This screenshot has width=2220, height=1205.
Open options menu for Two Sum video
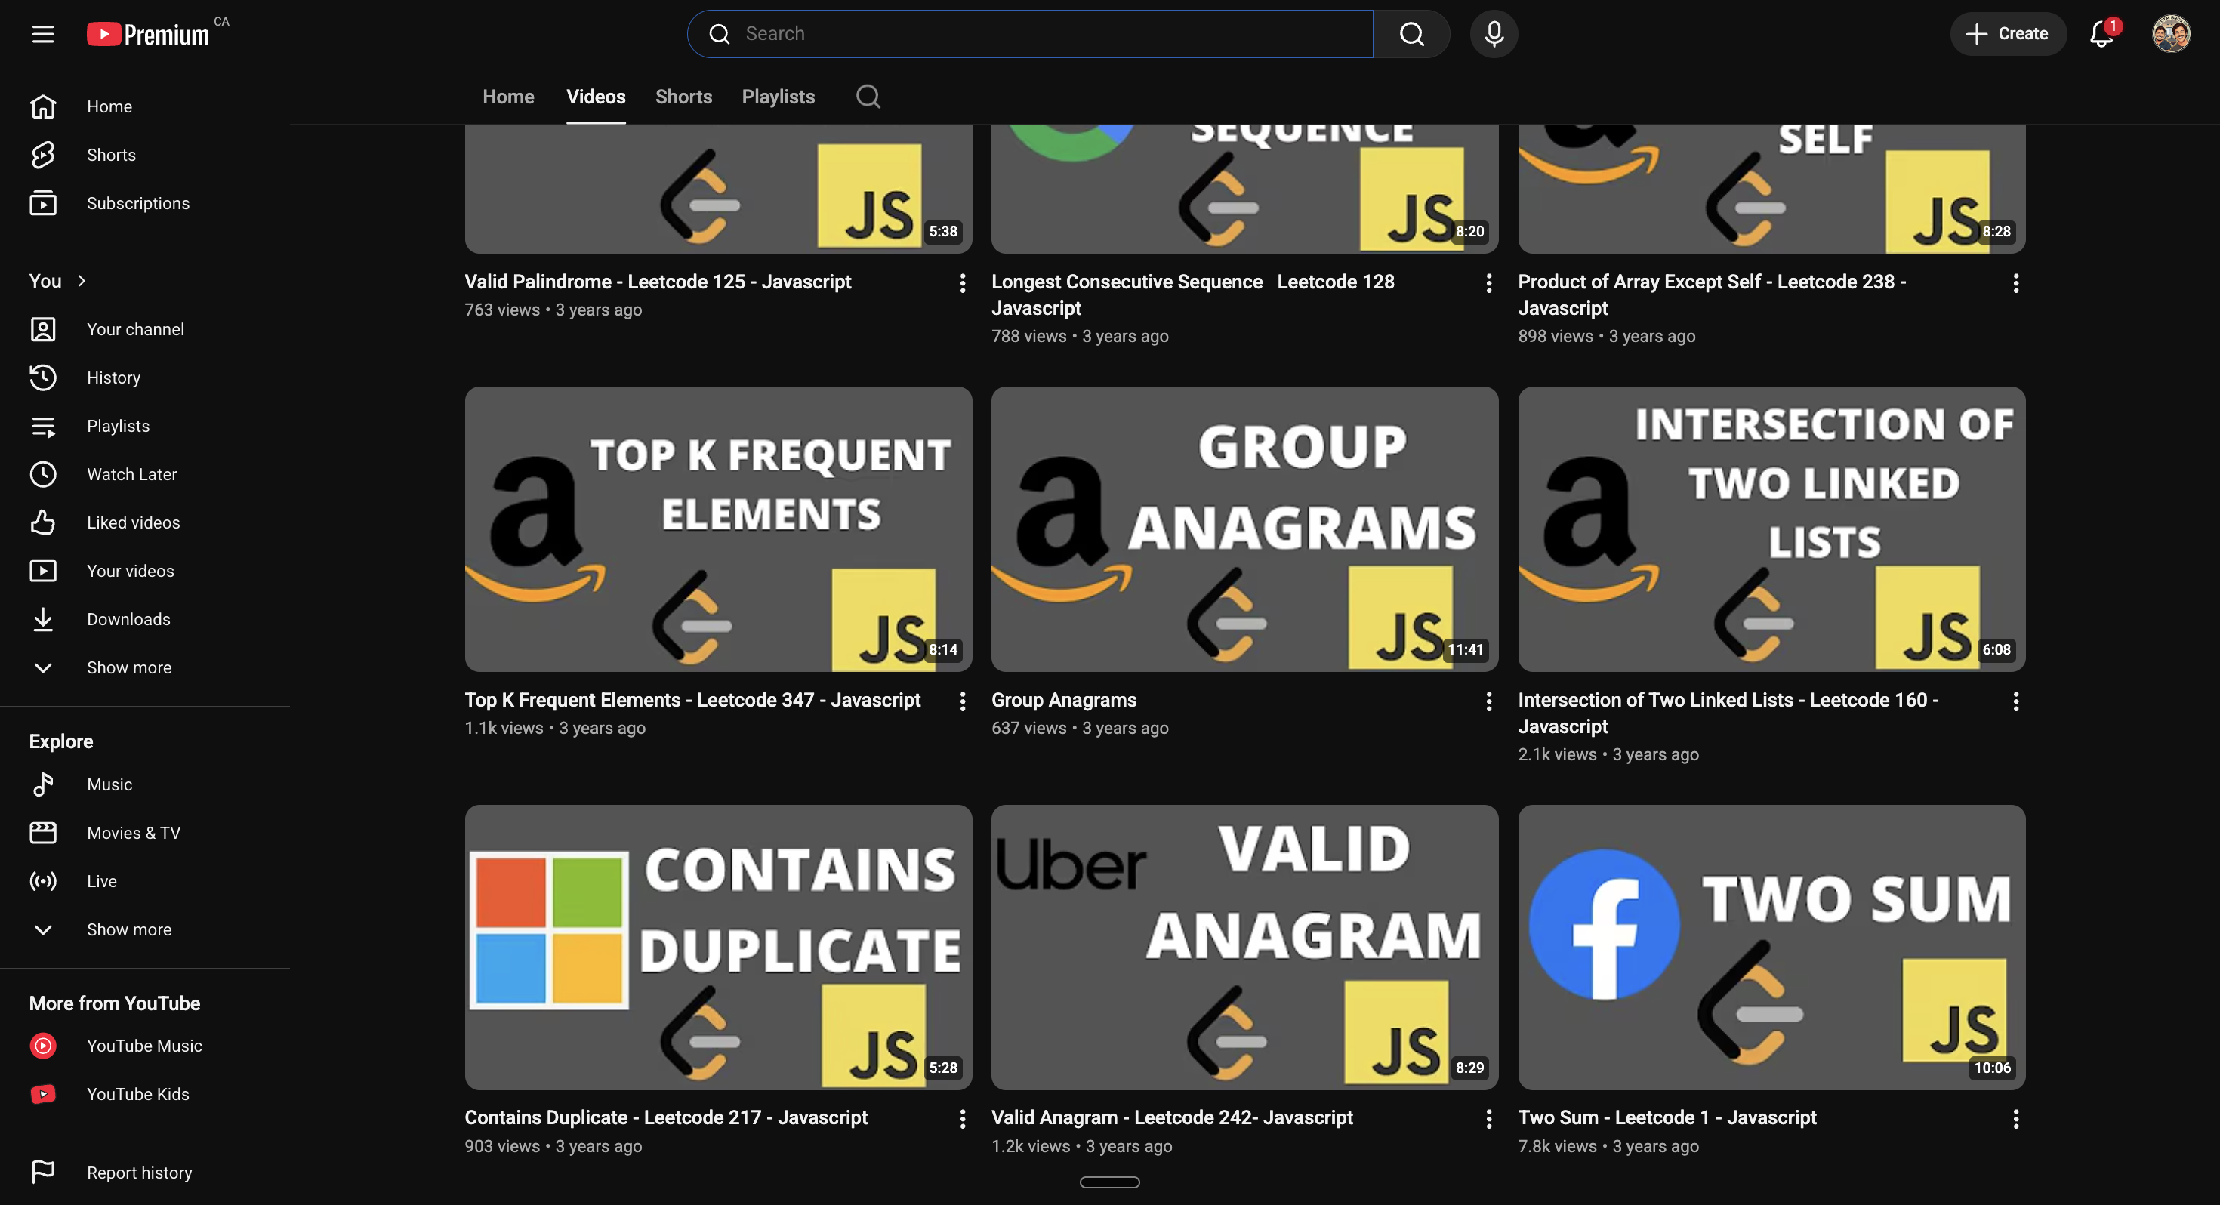click(2015, 1119)
